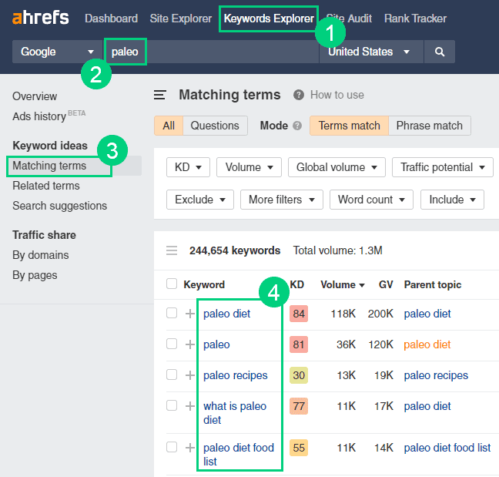The width and height of the screenshot is (499, 477).
Task: Open Site Explorer from top navigation
Action: click(x=181, y=18)
